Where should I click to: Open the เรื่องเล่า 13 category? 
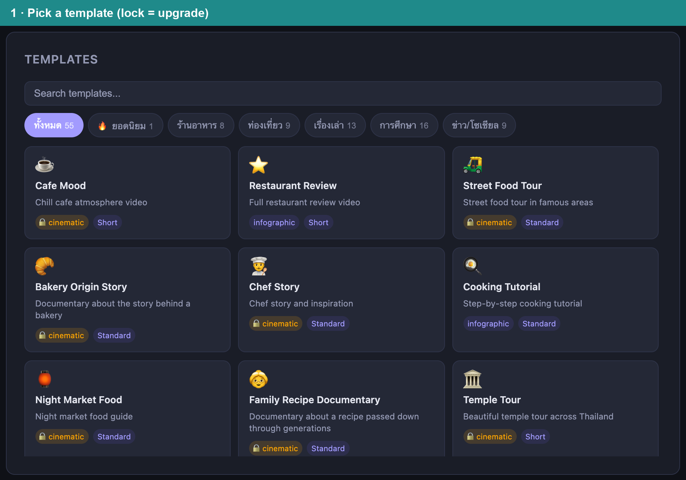(x=335, y=125)
